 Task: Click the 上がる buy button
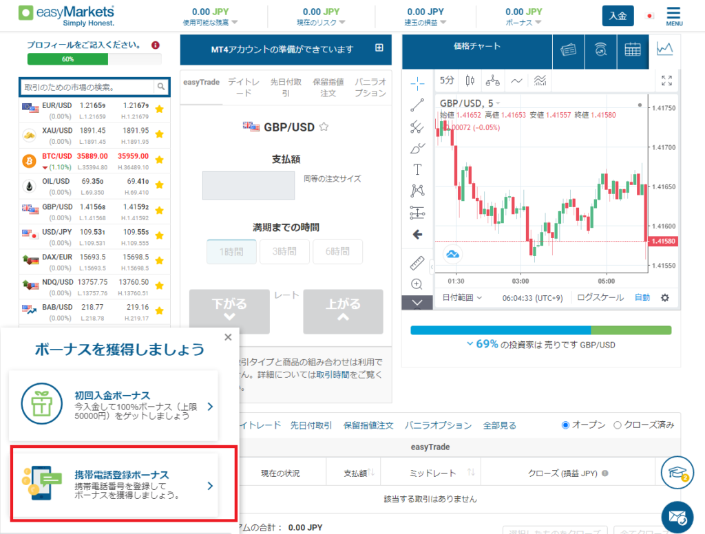[343, 312]
